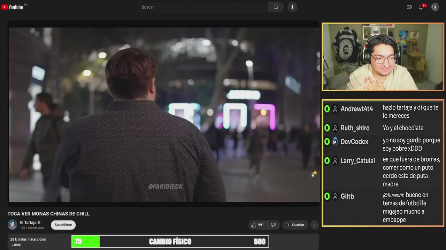Image resolution: width=446 pixels, height=250 pixels.
Task: Click the 991 likes count
Action: (x=261, y=225)
